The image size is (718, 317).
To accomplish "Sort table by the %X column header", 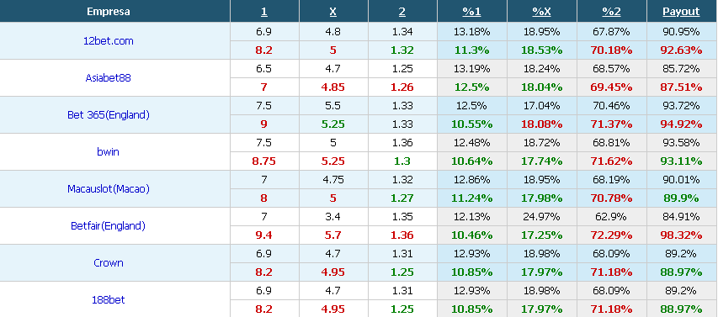I will 542,12.
